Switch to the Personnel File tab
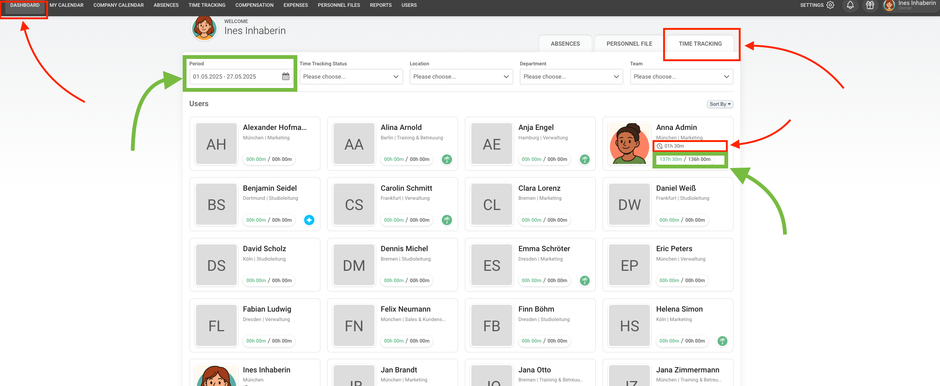940x386 pixels. (x=629, y=44)
